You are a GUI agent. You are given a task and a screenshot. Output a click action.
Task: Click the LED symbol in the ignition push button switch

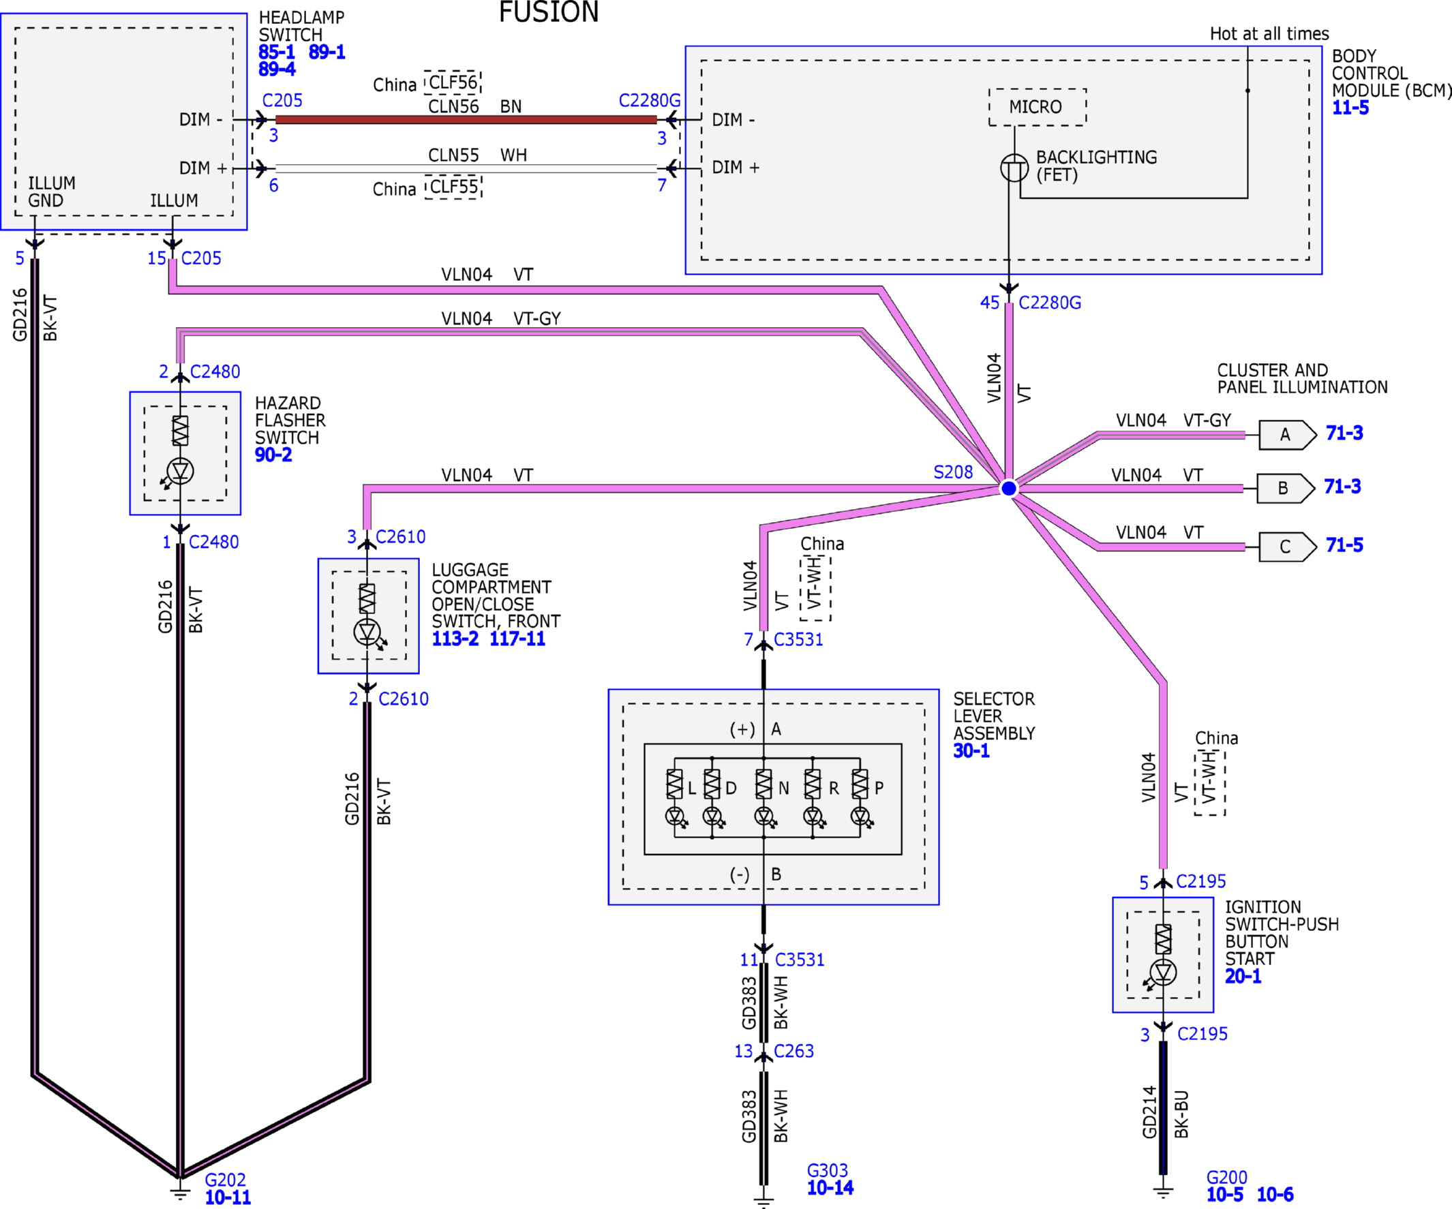1163,973
